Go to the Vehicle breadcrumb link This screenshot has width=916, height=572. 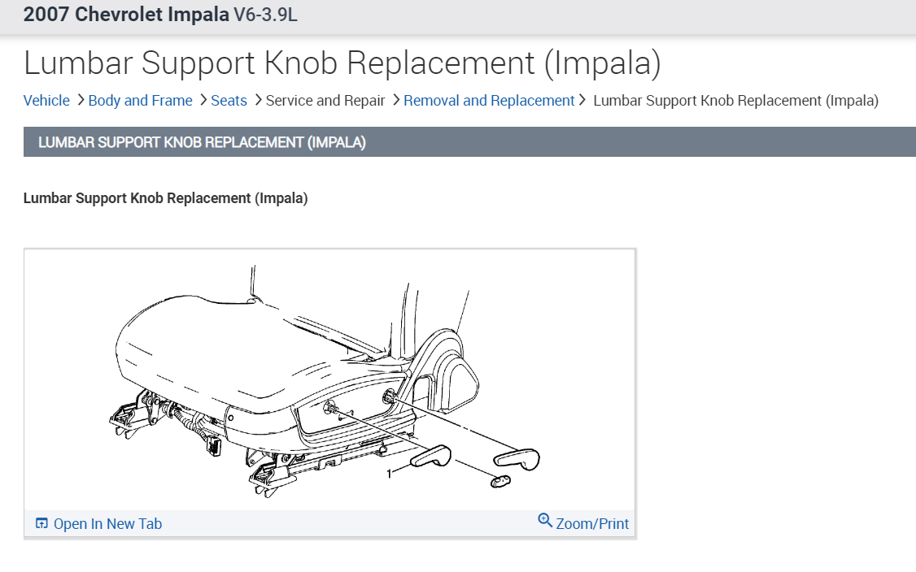[x=46, y=101]
